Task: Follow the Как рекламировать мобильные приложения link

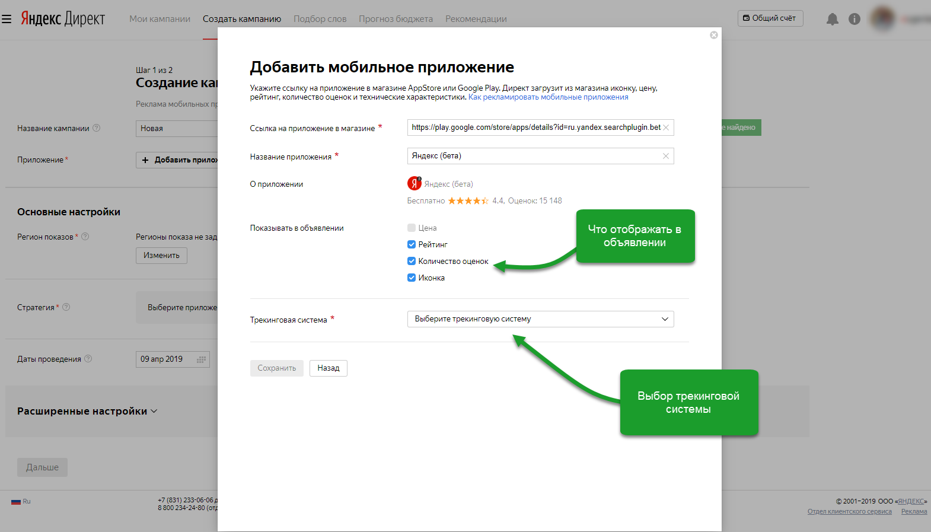Action: point(548,97)
